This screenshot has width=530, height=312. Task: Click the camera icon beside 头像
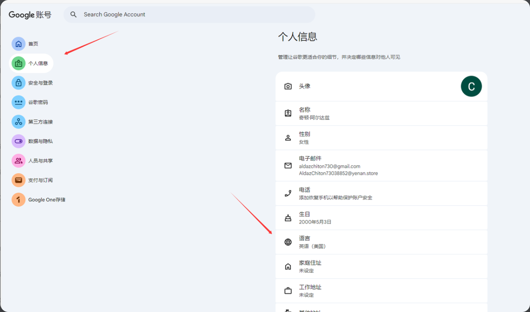coord(288,86)
